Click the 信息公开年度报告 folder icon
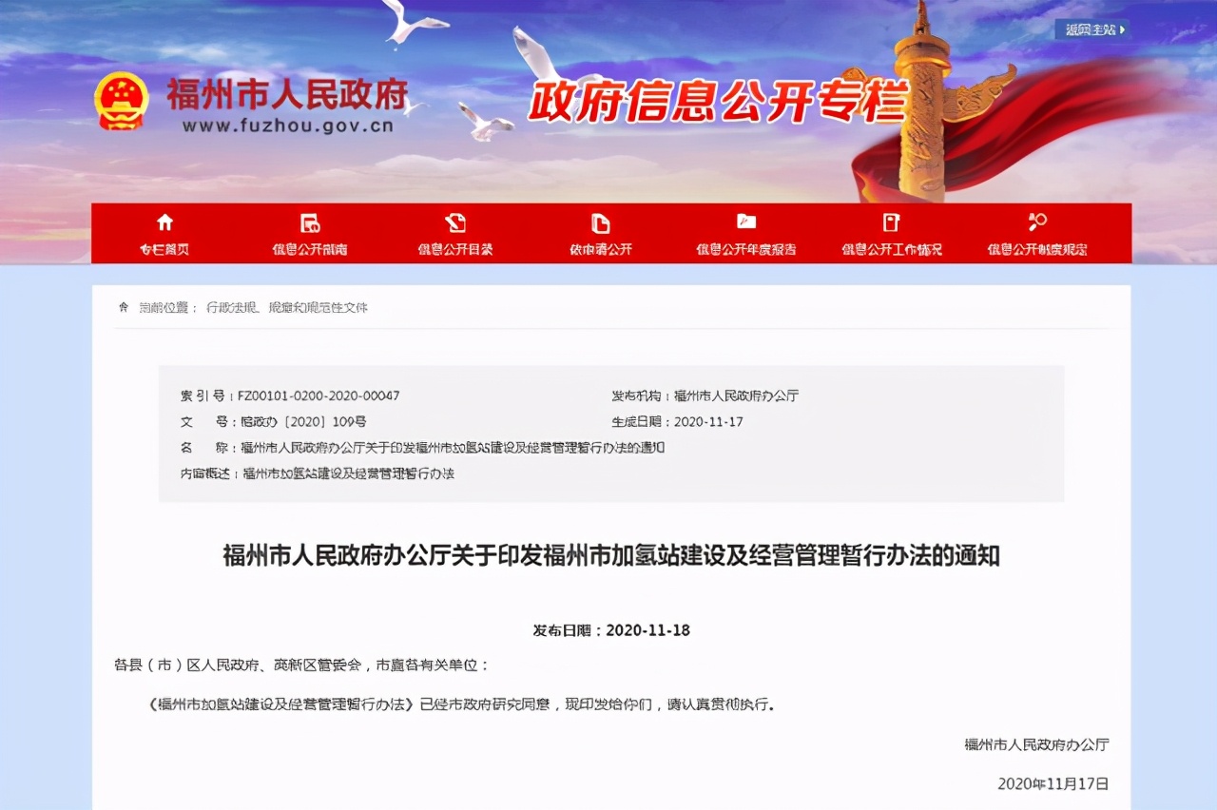 (746, 222)
